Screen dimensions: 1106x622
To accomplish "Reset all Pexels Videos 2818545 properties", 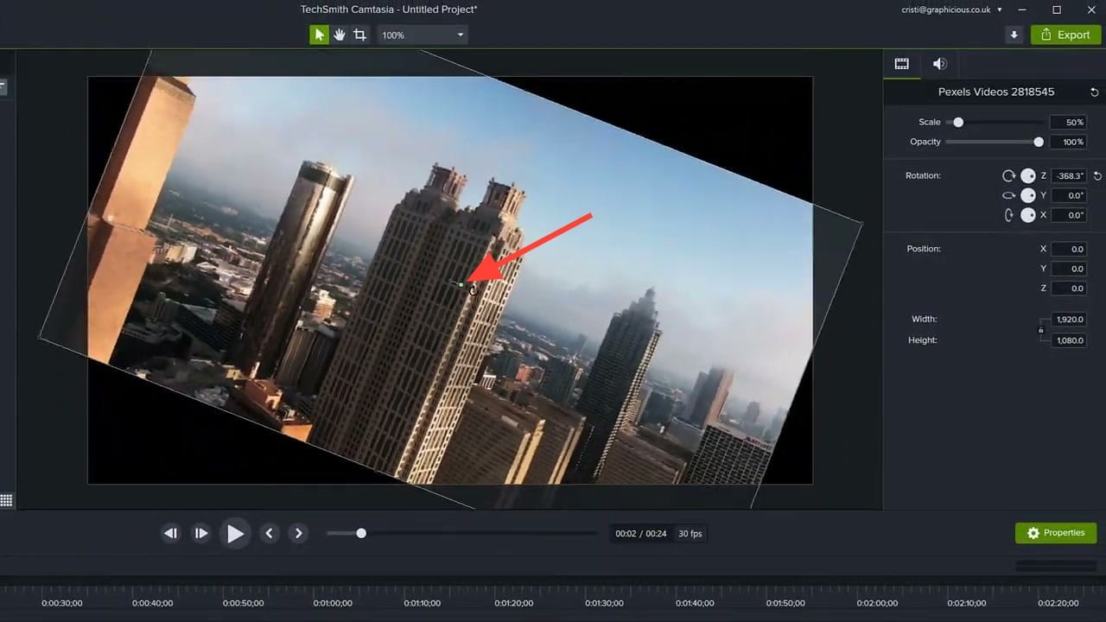I will tap(1095, 92).
